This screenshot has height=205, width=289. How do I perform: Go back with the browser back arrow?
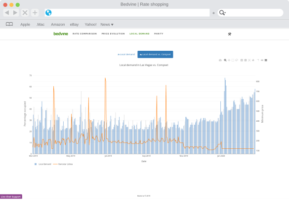[x=7, y=13]
